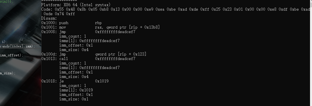312x106 pixels.
Task: Click imm_size: 0x4 line under first jmp
Action: (x=74, y=50)
